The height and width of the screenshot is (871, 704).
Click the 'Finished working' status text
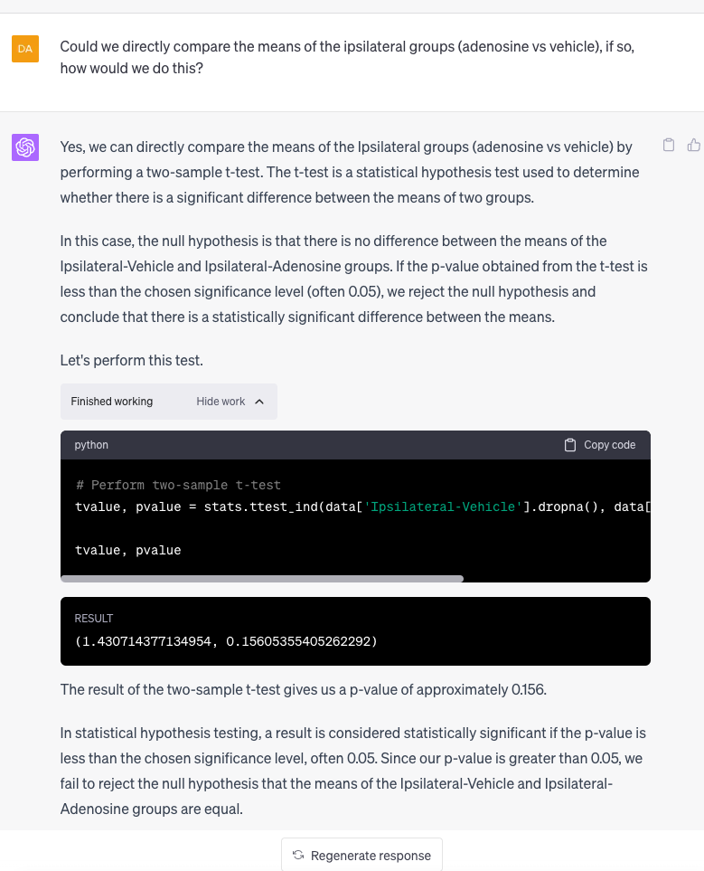click(111, 402)
